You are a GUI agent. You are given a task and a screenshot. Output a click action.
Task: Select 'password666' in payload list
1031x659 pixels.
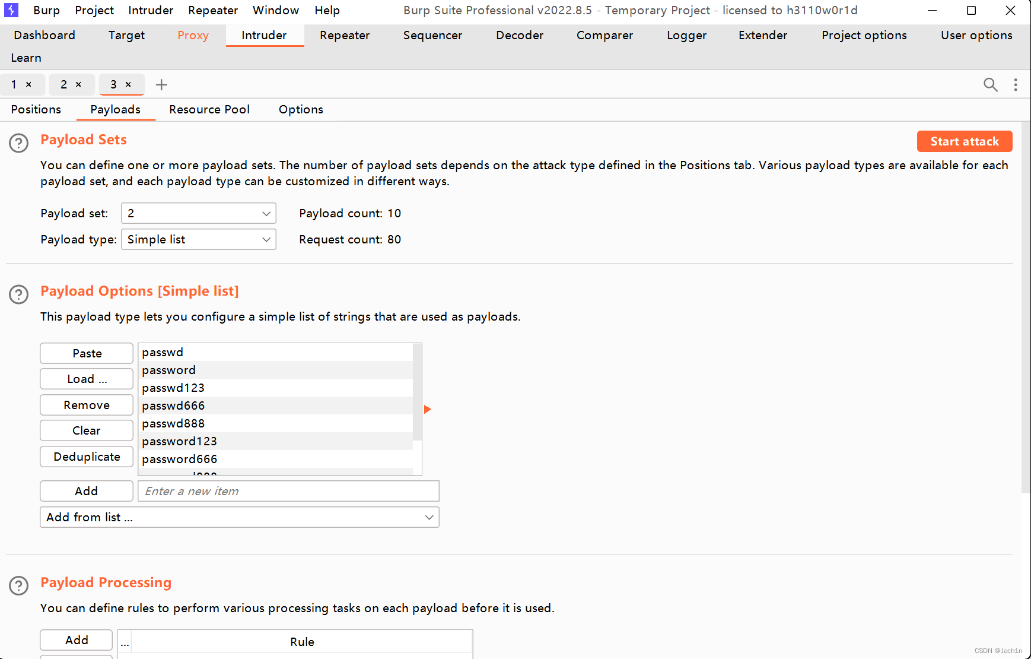[276, 459]
